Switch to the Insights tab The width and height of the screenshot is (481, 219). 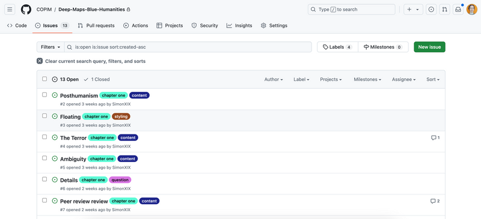239,25
